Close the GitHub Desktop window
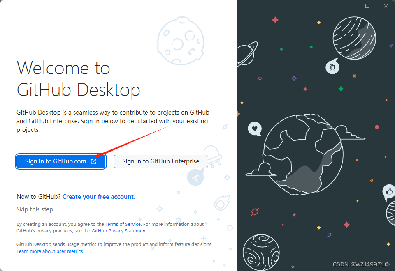 386,6
